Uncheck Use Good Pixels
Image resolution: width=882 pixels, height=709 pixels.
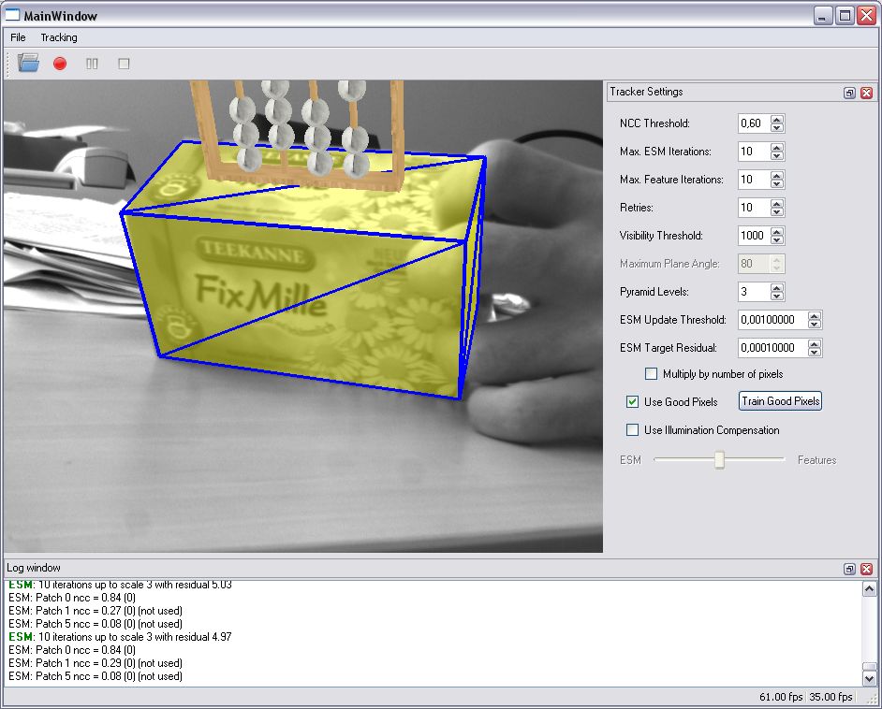tap(632, 401)
